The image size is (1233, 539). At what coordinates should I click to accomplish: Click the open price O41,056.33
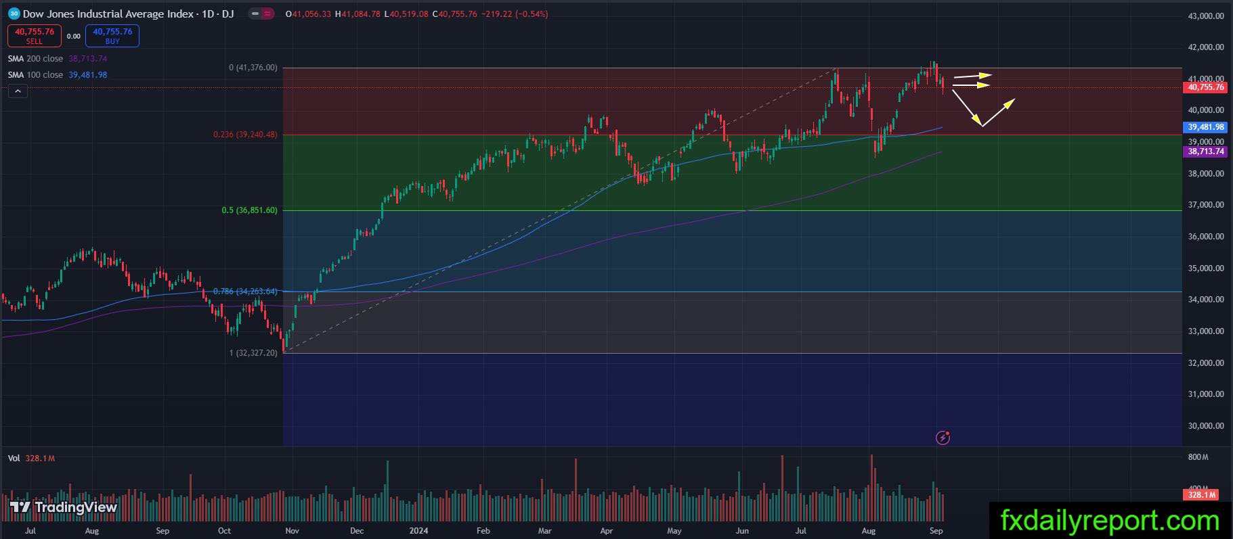pos(309,14)
